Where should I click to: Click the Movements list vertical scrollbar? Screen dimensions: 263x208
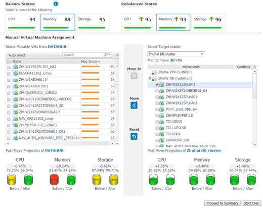[x=254, y=86]
